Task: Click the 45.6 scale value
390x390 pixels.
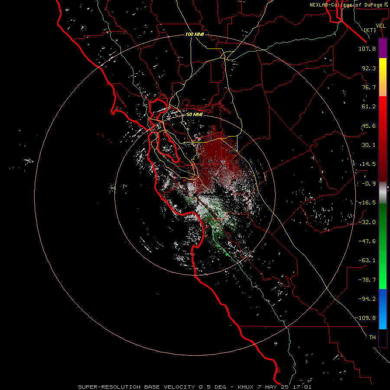Action: pyautogui.click(x=369, y=126)
